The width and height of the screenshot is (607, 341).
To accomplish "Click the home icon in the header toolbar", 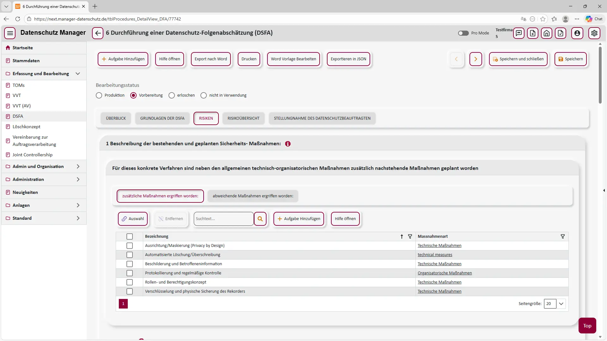I will click(547, 33).
